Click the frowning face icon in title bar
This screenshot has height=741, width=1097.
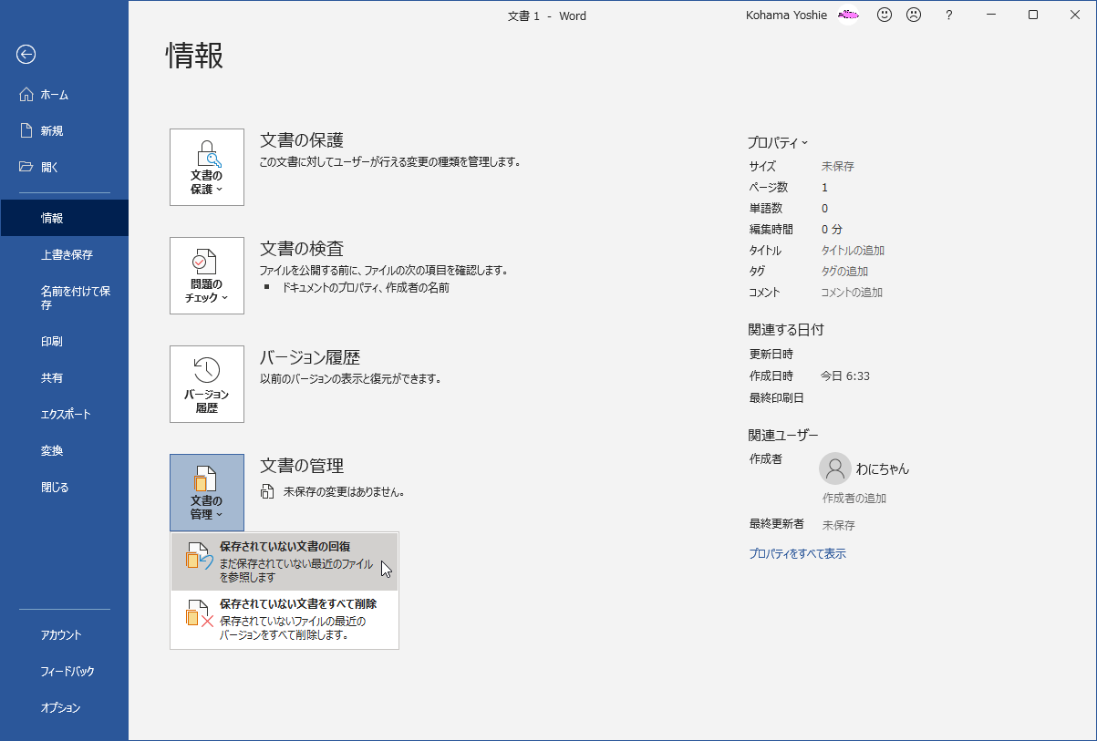913,15
